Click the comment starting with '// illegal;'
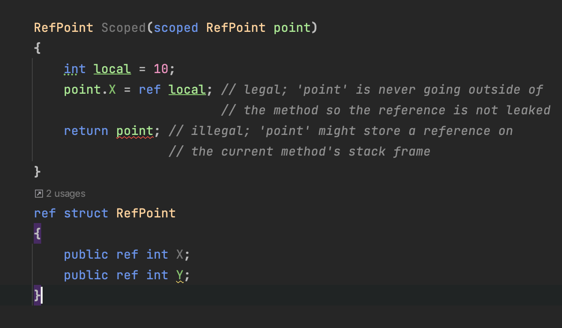This screenshot has height=328, width=562. [340, 131]
